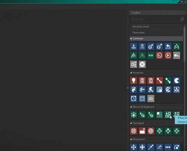Image resolution: width=187 pixels, height=151 pixels.
Task: Collapse the Instances section
Action: pyautogui.click(x=131, y=73)
